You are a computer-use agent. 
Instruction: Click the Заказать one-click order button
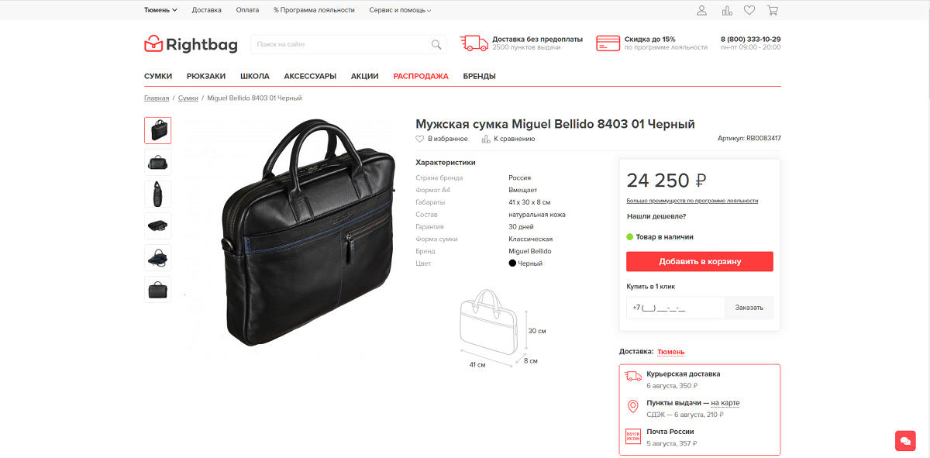point(749,308)
